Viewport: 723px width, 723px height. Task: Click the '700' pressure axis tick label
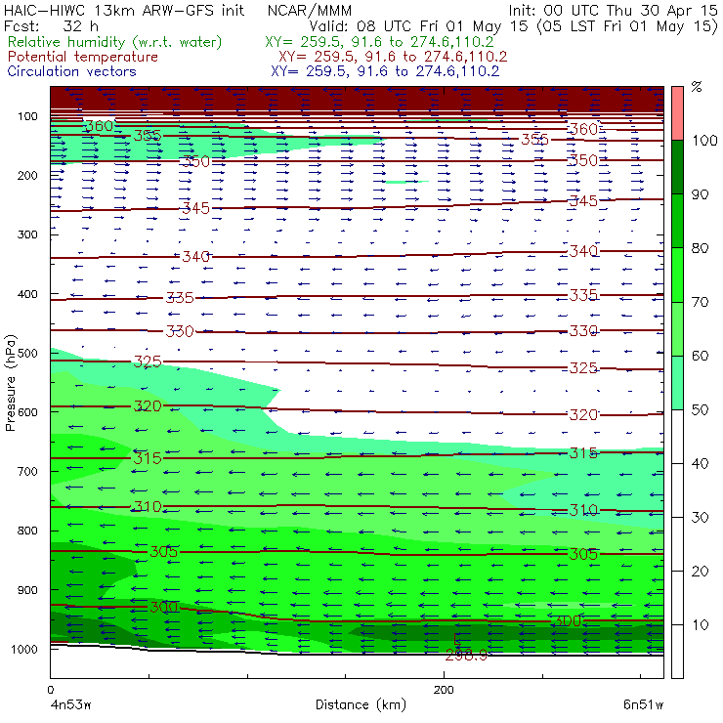click(x=27, y=472)
